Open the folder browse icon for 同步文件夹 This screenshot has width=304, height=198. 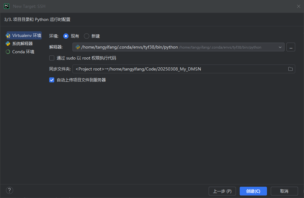click(x=290, y=69)
